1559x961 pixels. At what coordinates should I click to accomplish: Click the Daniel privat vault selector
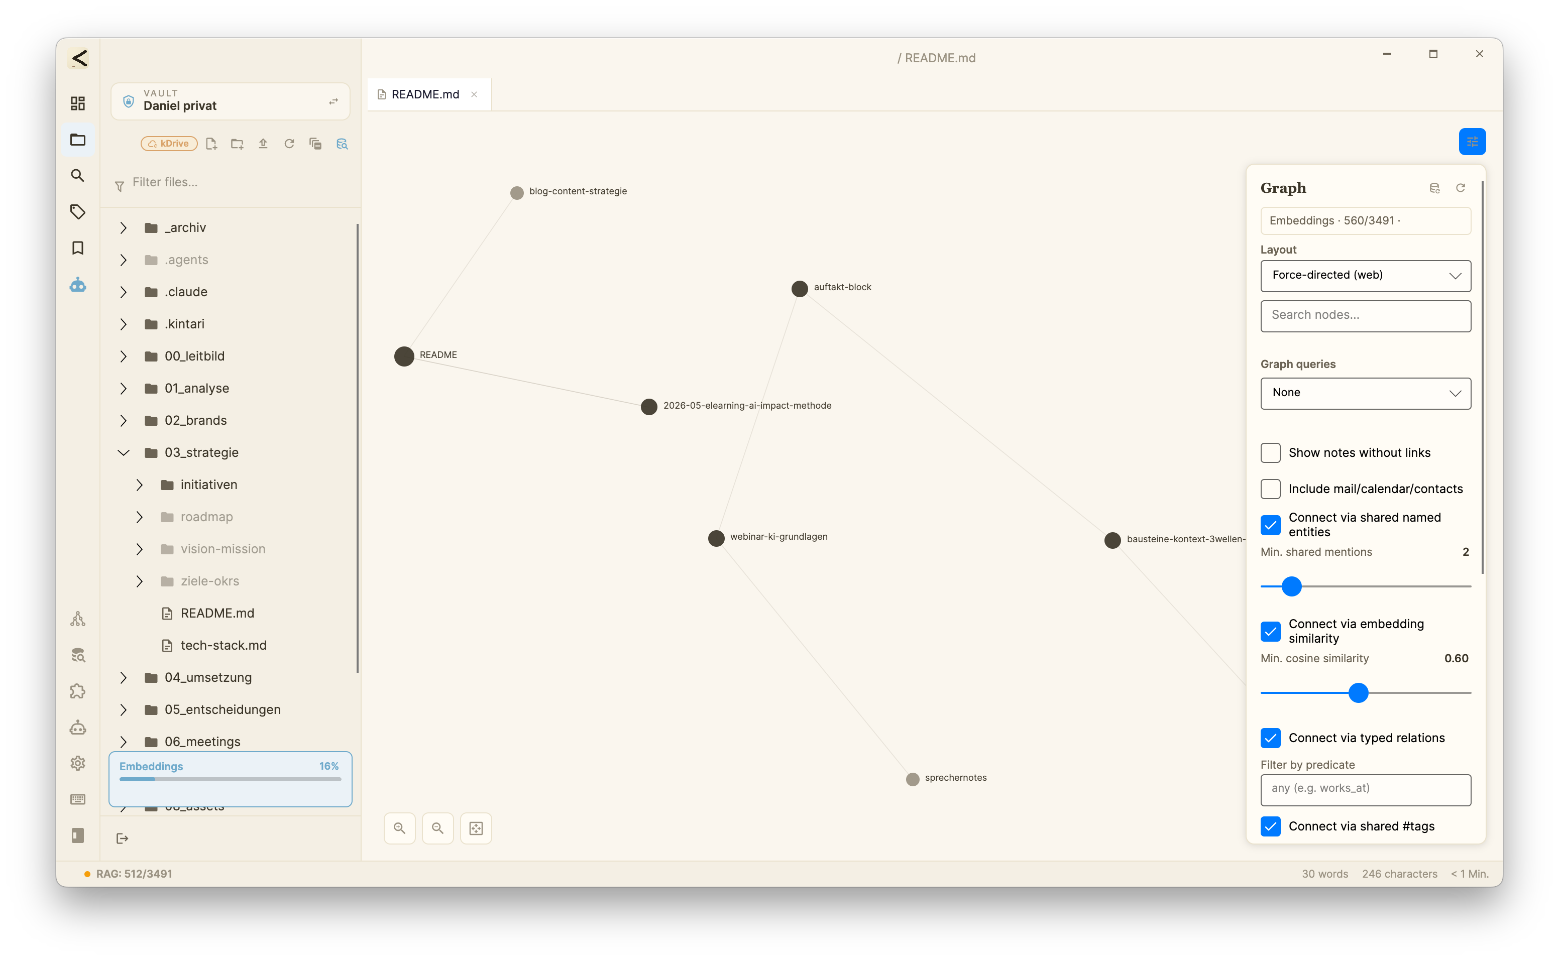(230, 101)
